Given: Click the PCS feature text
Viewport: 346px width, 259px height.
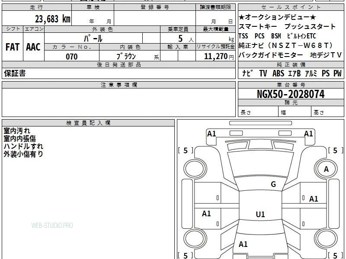Looking at the screenshot, I should (259, 36).
